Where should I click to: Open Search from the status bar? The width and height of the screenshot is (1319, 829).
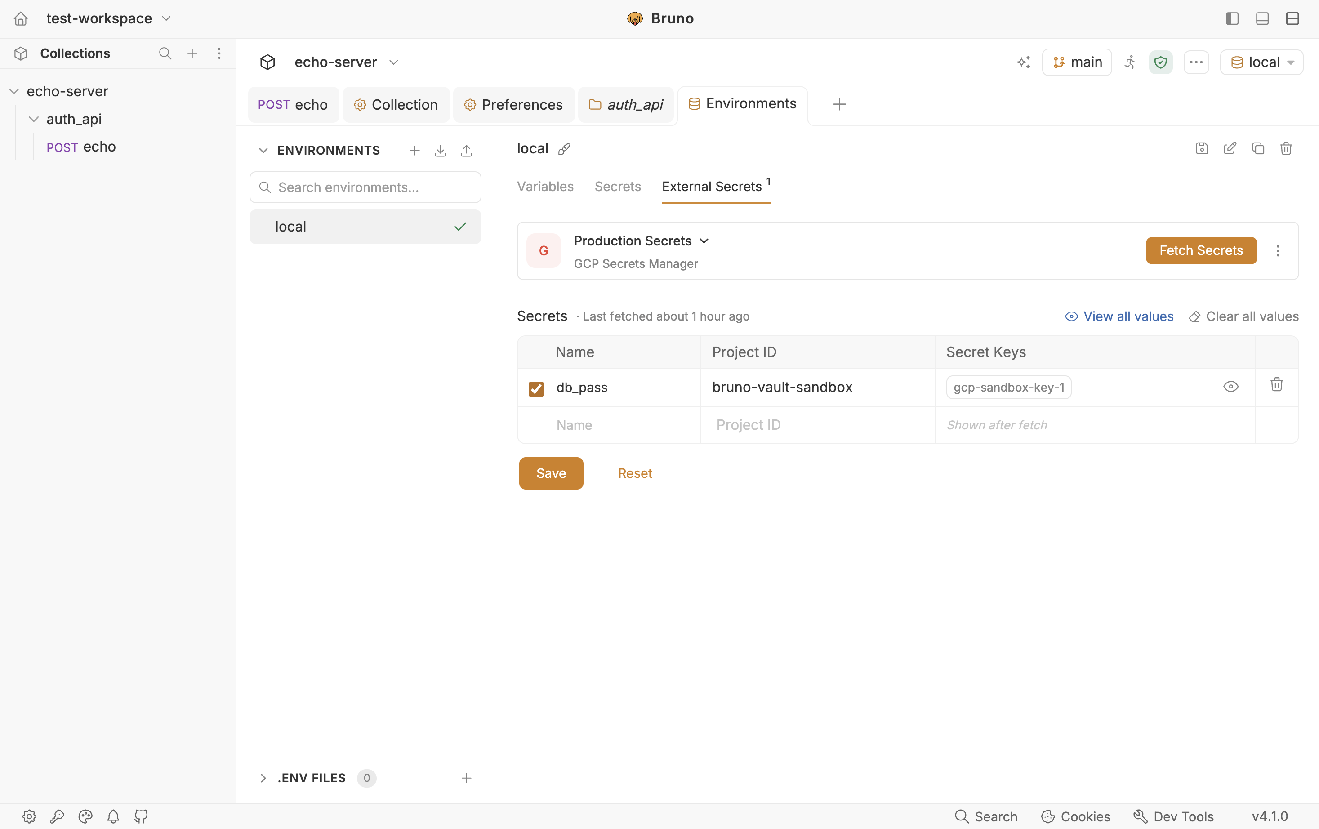(986, 816)
